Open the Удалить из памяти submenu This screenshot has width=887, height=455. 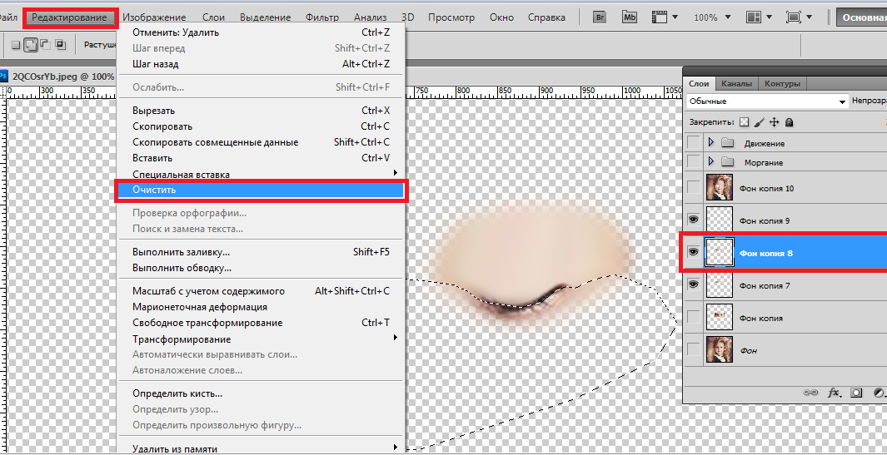(x=261, y=449)
